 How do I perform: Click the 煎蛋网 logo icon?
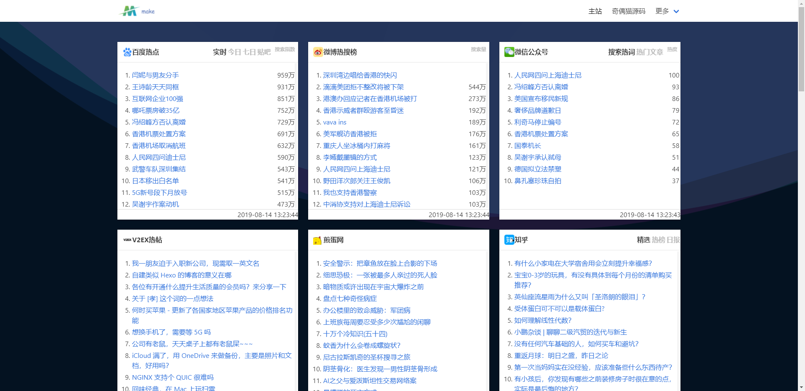point(318,240)
